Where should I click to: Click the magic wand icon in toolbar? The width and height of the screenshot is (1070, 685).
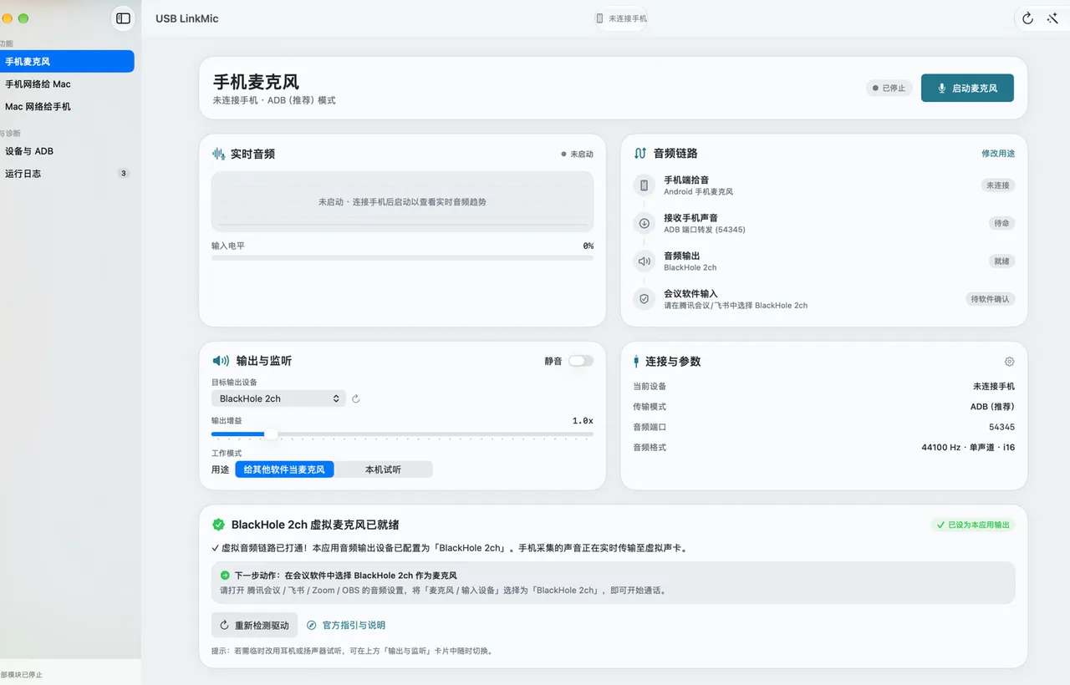tap(1052, 18)
